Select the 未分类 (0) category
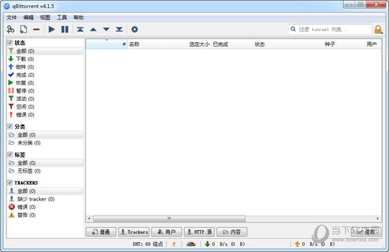 [45, 143]
